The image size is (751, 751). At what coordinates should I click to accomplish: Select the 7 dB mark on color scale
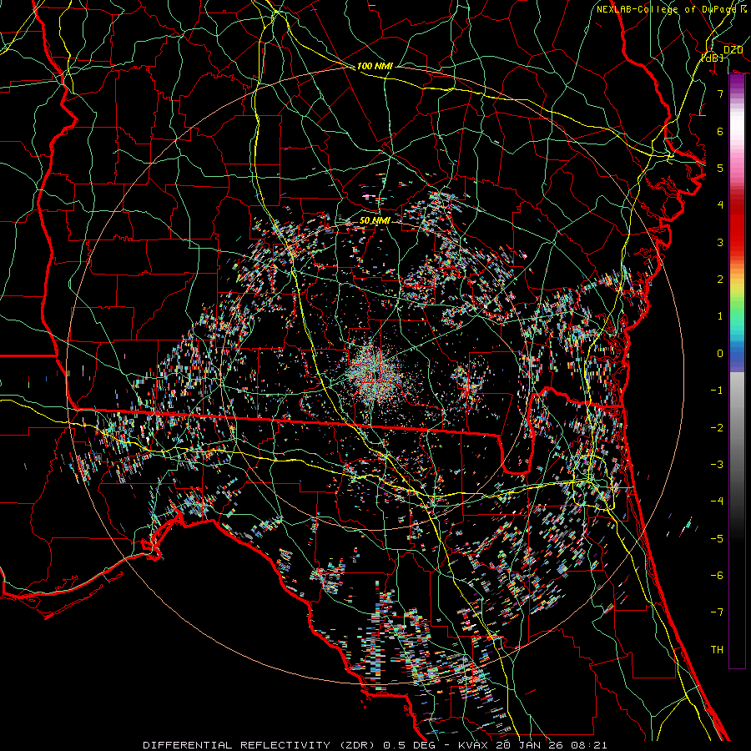[x=720, y=93]
